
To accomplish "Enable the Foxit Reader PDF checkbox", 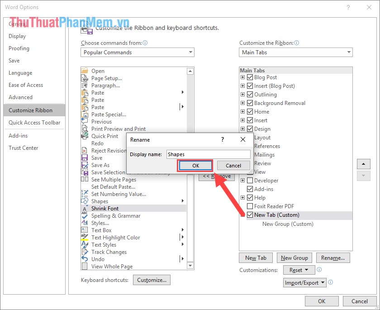I will pyautogui.click(x=250, y=206).
